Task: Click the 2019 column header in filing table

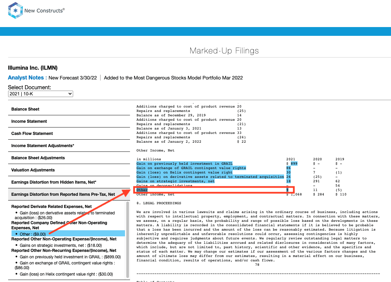Action: pos(340,159)
